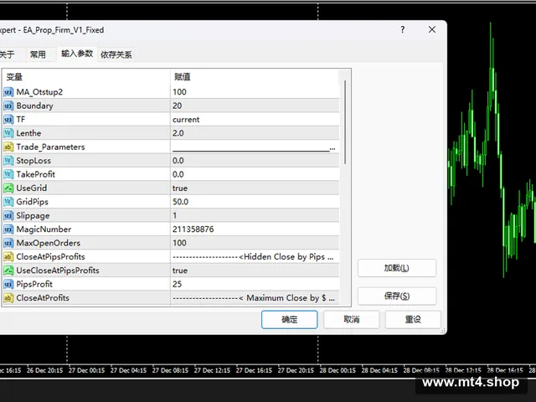Click the string icon beside Trade_Parameters
Image resolution: width=536 pixels, height=402 pixels.
coord(8,147)
